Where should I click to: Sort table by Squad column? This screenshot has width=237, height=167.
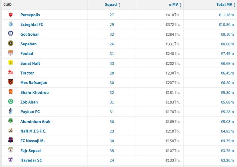pyautogui.click(x=112, y=5)
